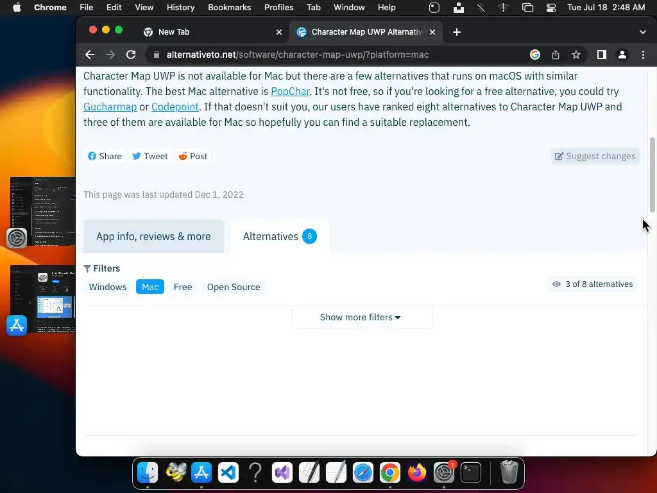The width and height of the screenshot is (657, 493).
Task: Toggle the Windows platform filter
Action: (108, 287)
